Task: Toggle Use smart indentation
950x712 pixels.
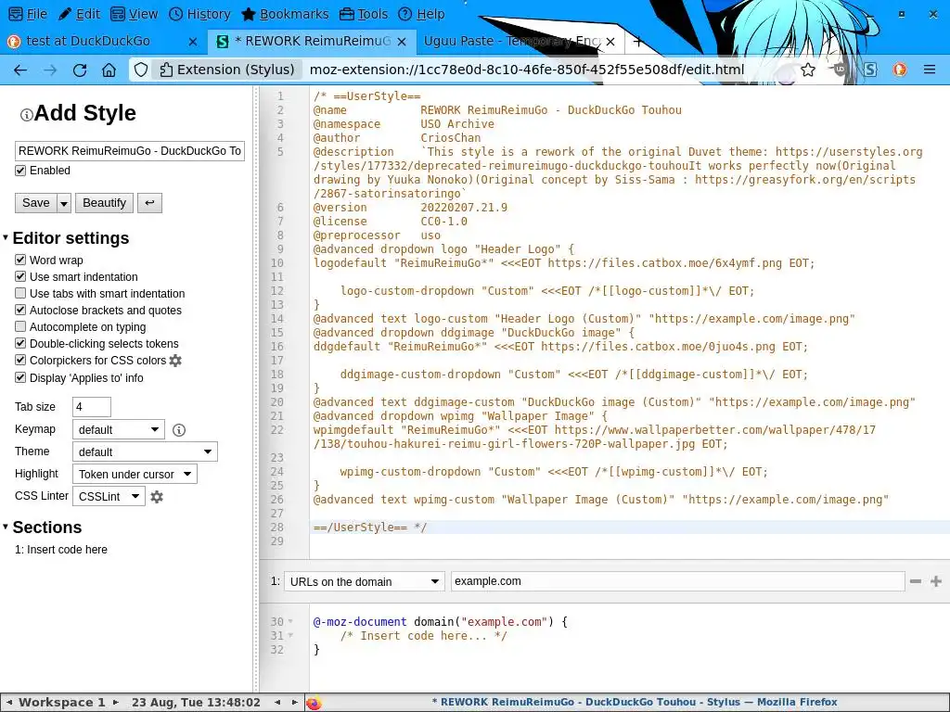Action: tap(20, 276)
